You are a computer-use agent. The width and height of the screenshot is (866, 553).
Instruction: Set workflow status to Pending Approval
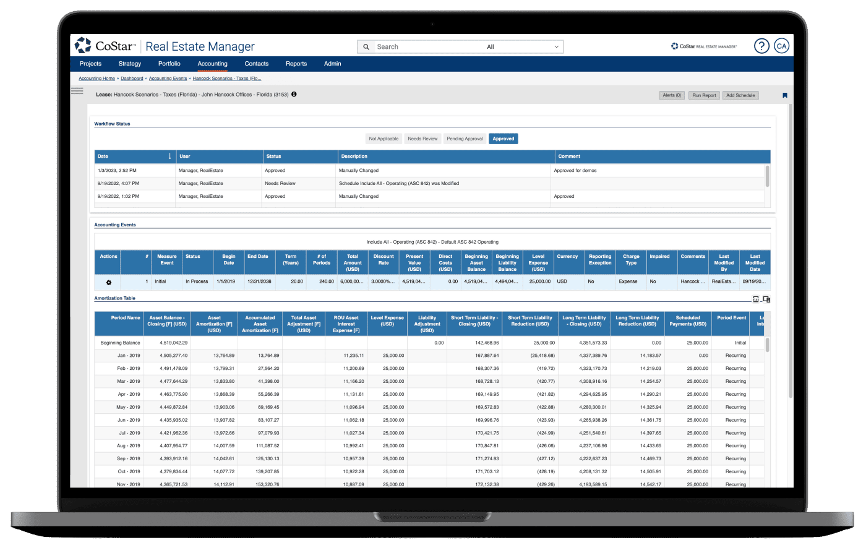(x=465, y=139)
